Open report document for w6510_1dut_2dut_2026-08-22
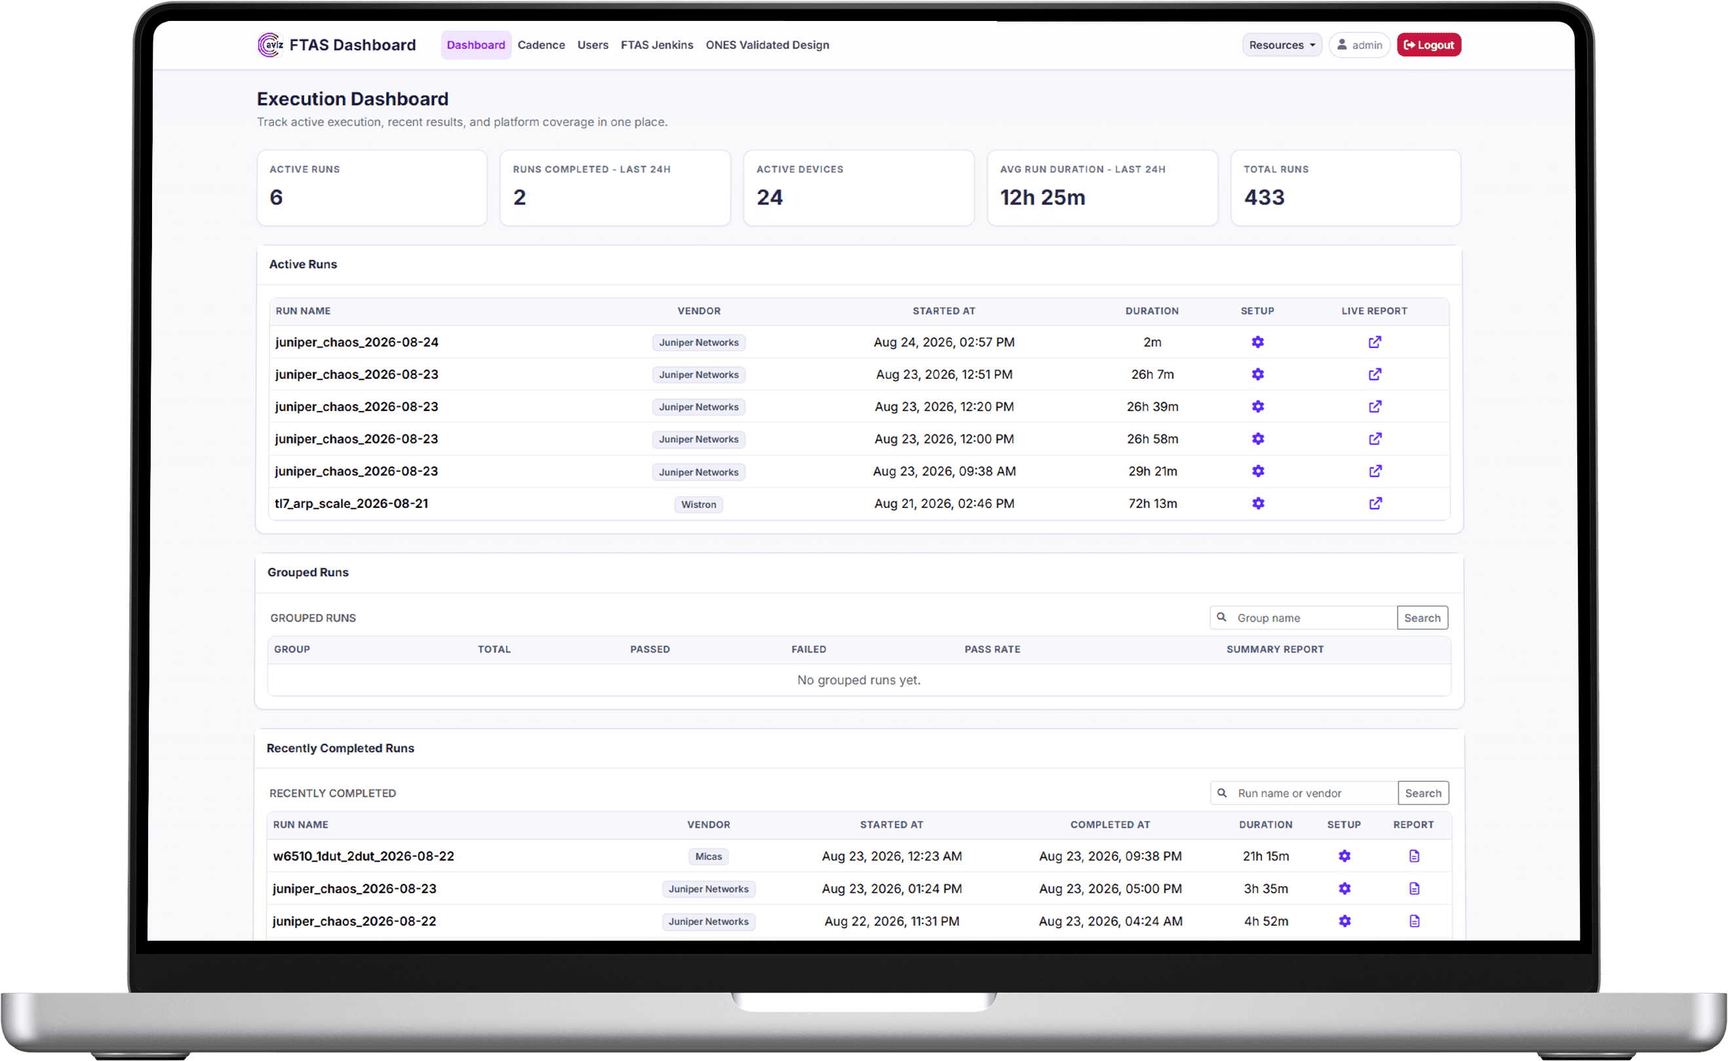This screenshot has height=1061, width=1728. pos(1413,856)
